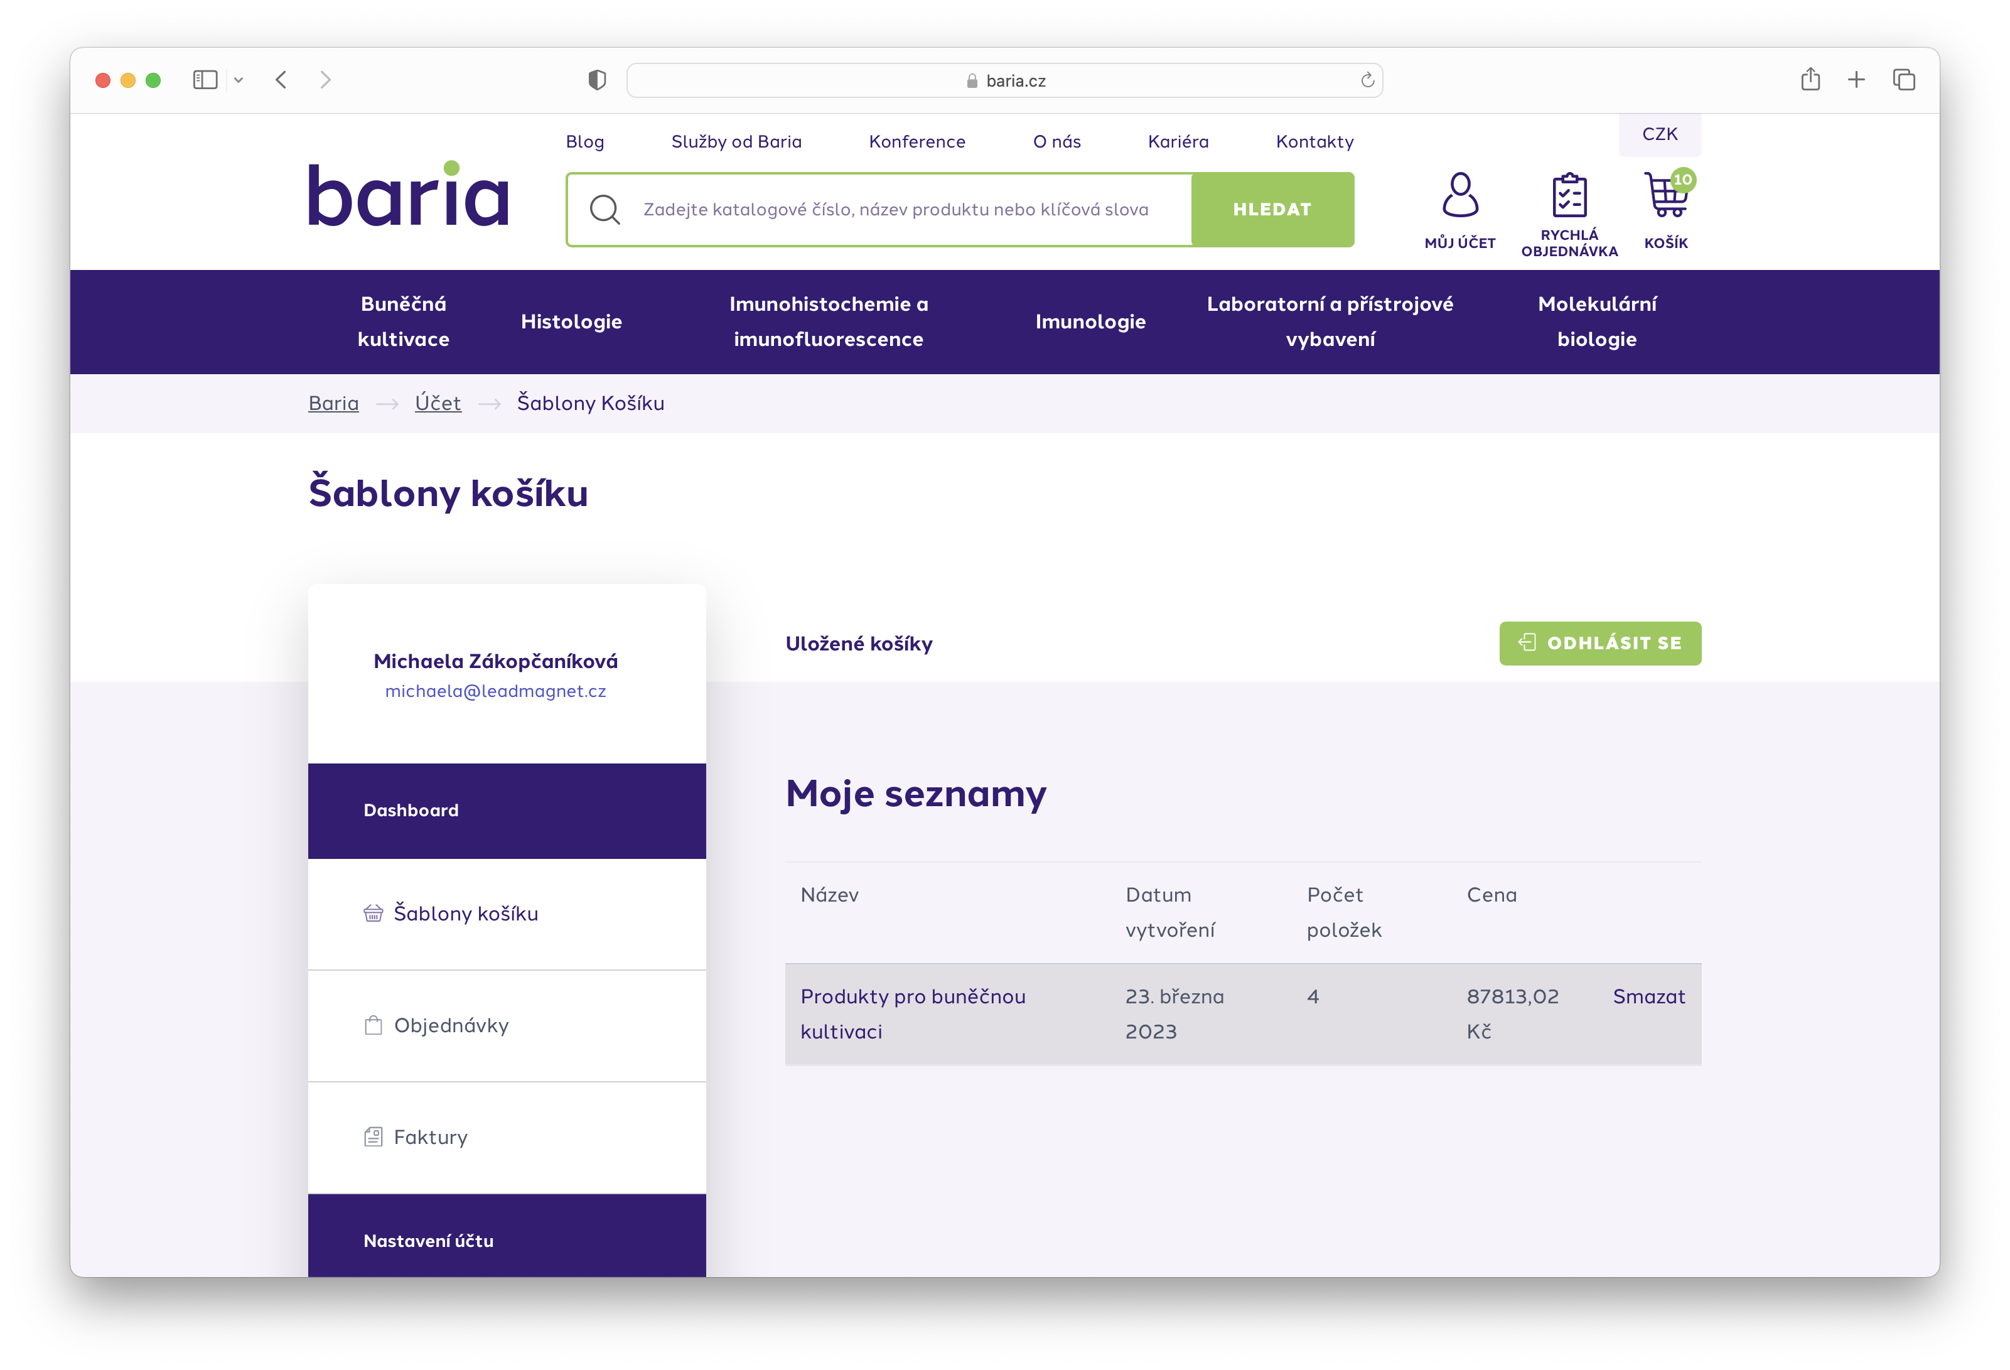Click Smazat to delete saved list
The width and height of the screenshot is (2010, 1370).
(1648, 996)
